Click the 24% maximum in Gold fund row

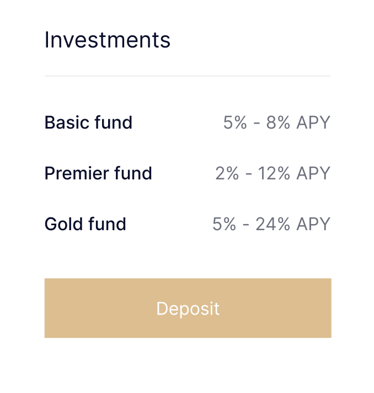(x=273, y=224)
